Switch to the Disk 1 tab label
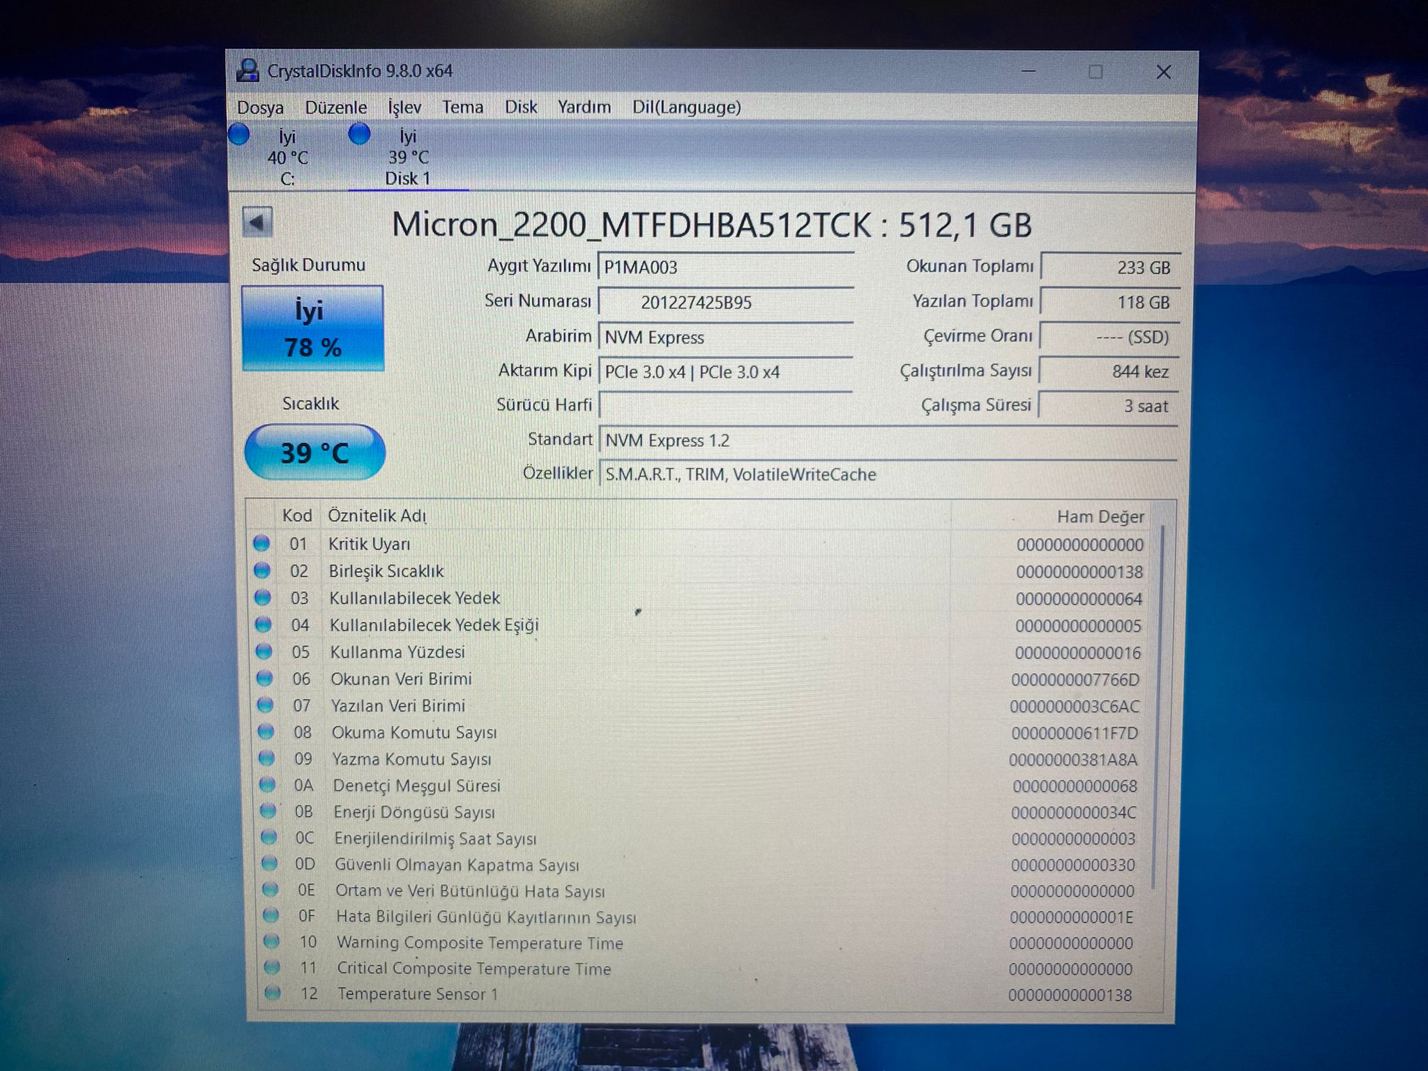1428x1071 pixels. pos(408,178)
